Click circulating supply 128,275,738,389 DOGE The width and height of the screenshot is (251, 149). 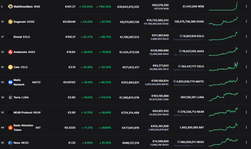point(189,22)
